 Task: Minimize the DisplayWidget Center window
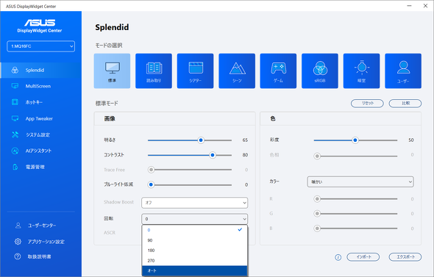[x=409, y=6]
